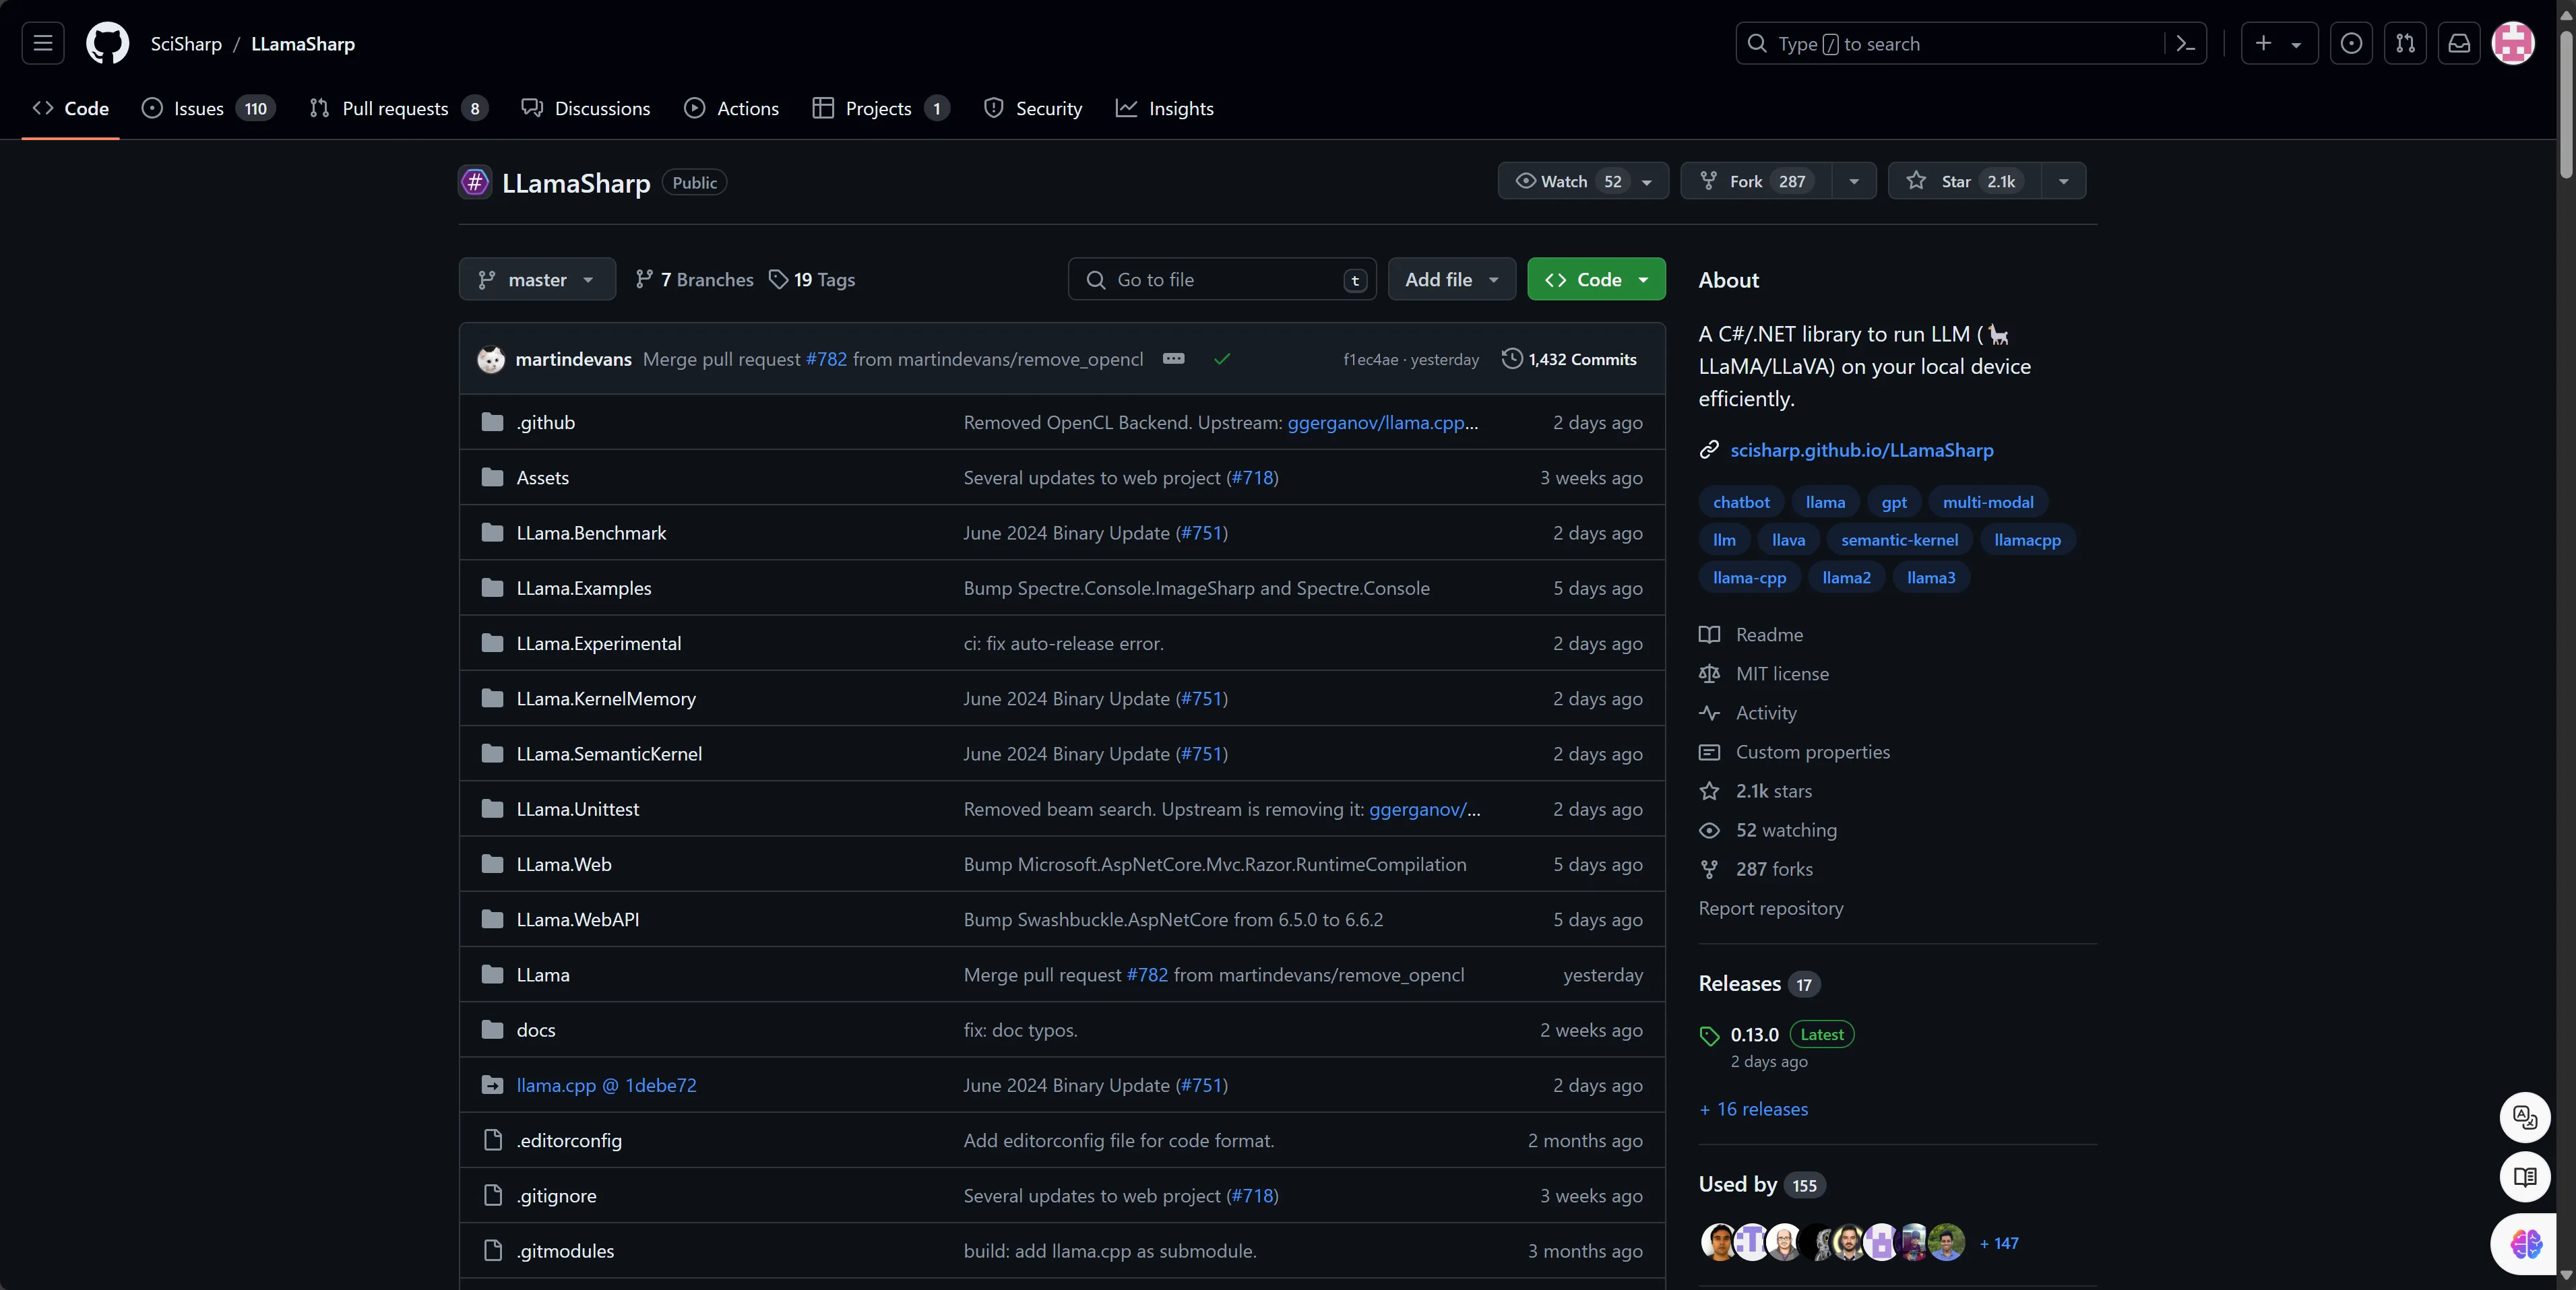
Task: Click the .gitmodules file icon
Action: [x=492, y=1251]
